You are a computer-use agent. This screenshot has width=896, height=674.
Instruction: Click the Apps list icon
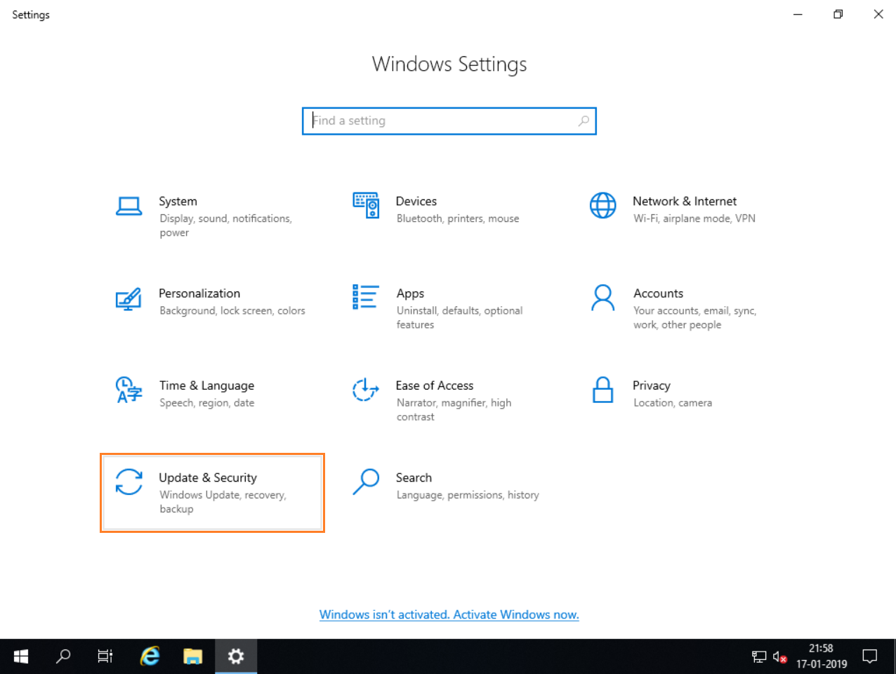point(366,297)
